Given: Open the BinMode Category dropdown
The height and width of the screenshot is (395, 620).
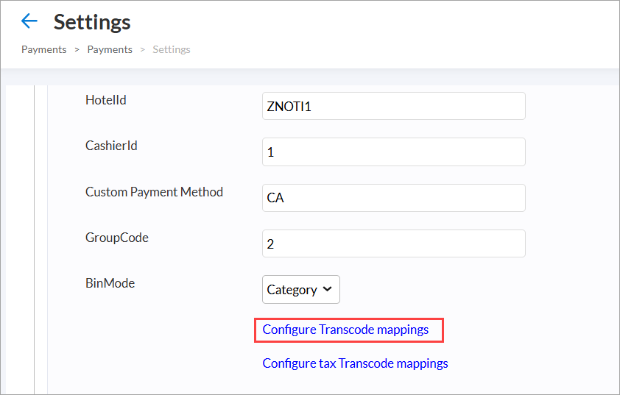Looking at the screenshot, I should click(301, 290).
